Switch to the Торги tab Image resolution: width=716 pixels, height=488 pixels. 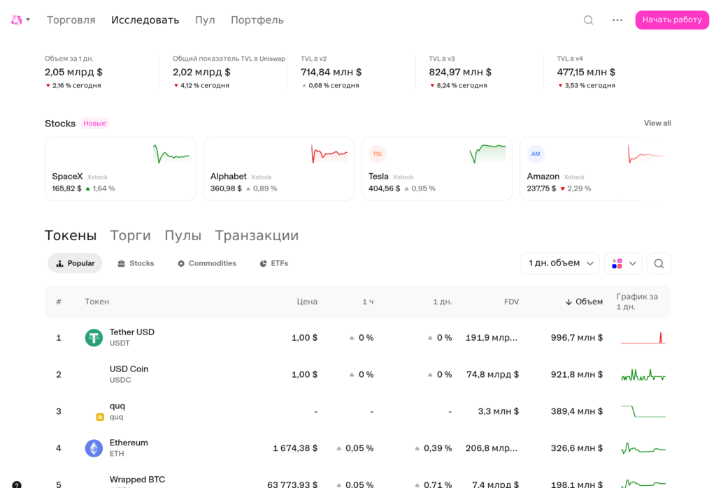coord(131,235)
